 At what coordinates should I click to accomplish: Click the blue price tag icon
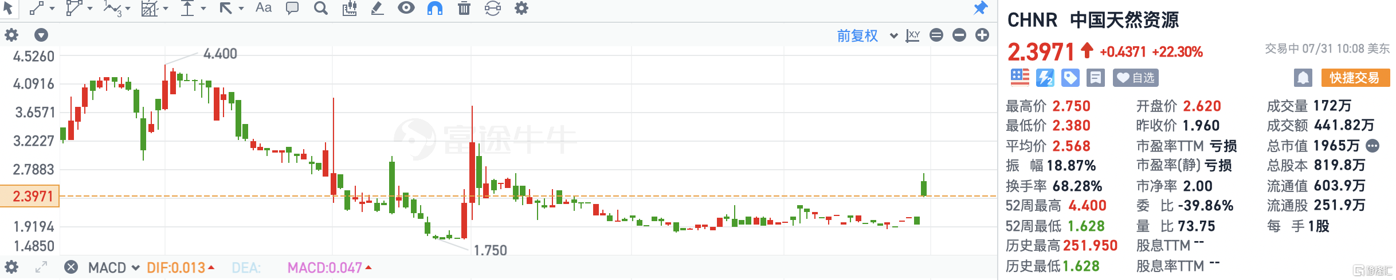click(x=1070, y=77)
